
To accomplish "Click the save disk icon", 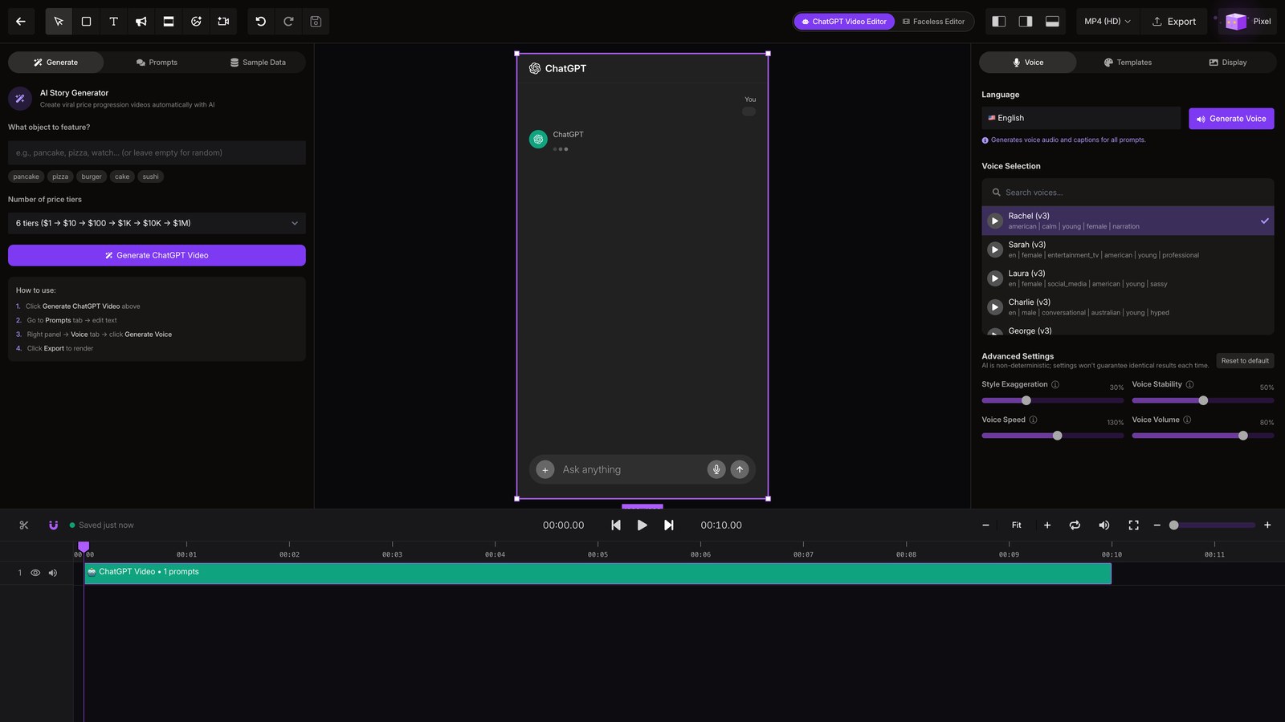I will [316, 22].
